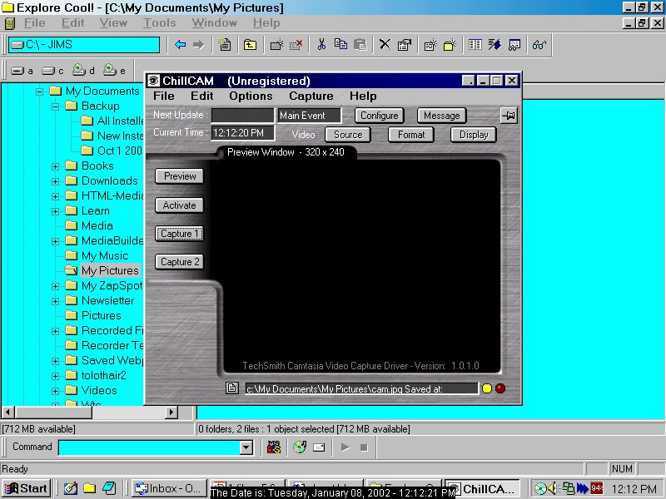Expand the Books folder node
The width and height of the screenshot is (666, 499).
click(x=55, y=166)
